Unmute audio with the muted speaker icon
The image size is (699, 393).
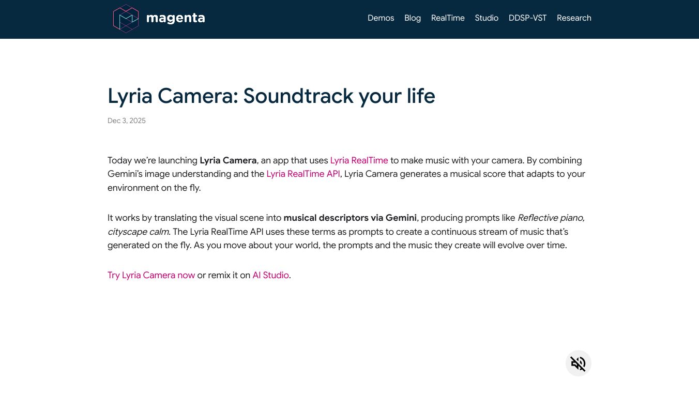click(x=578, y=364)
